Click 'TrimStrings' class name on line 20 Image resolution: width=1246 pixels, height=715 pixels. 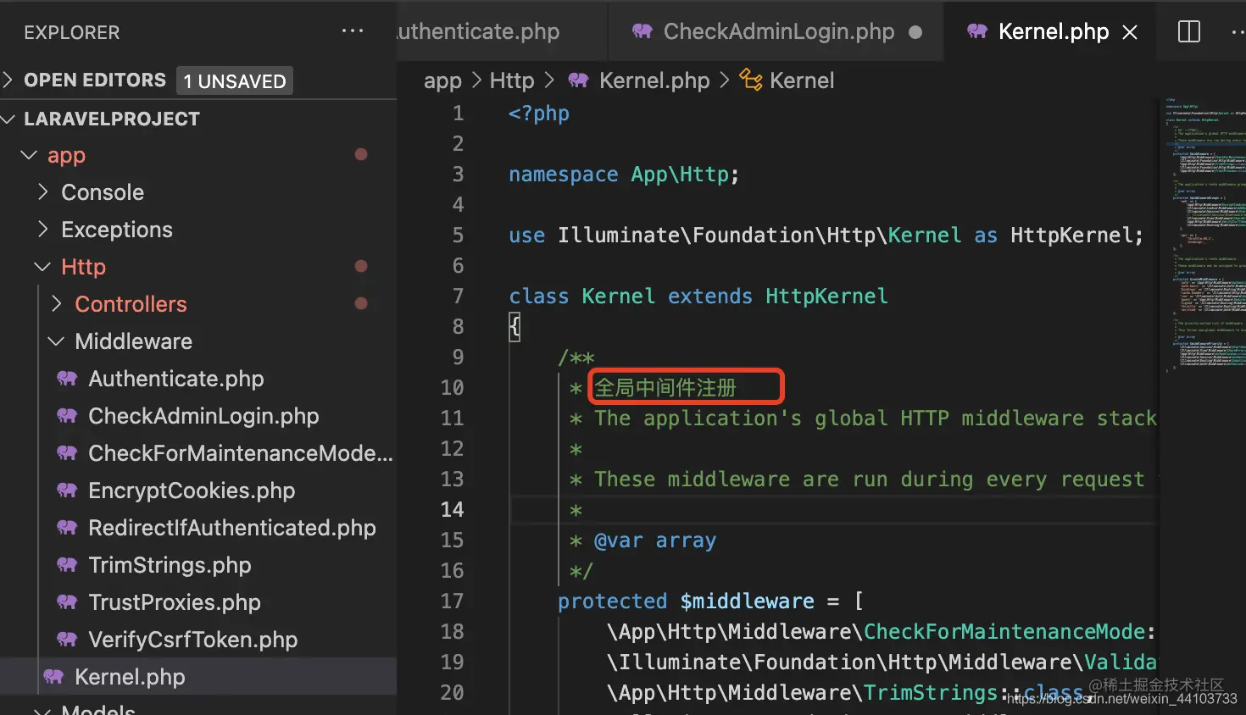pyautogui.click(x=931, y=692)
